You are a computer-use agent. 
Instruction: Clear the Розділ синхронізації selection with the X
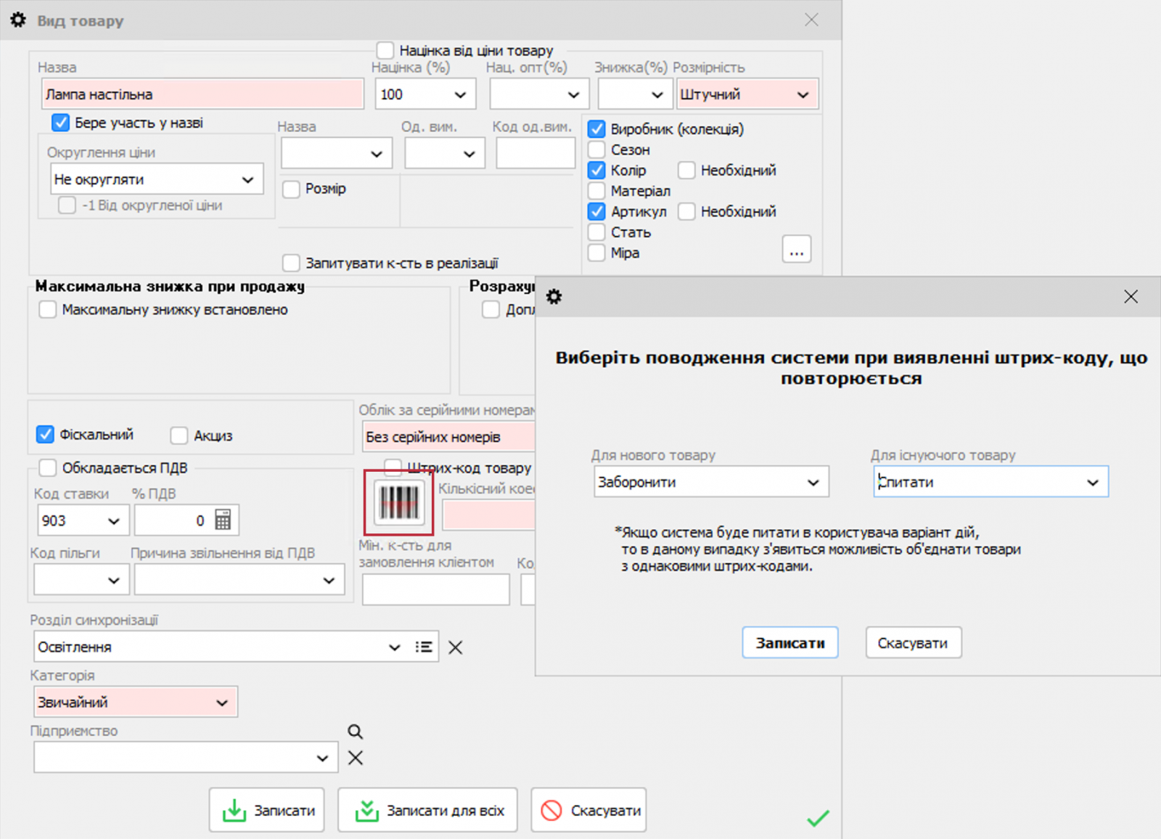455,646
